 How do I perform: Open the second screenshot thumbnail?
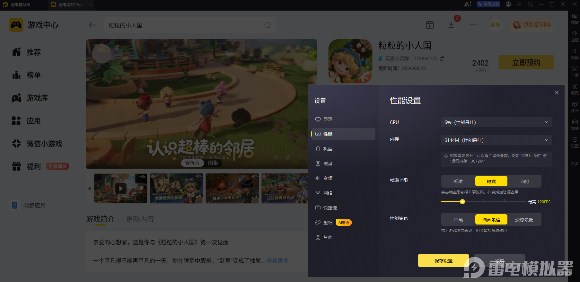(177, 188)
